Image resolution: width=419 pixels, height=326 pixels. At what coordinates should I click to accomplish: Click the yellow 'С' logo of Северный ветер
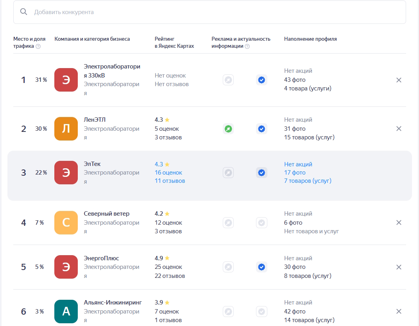coord(66,223)
